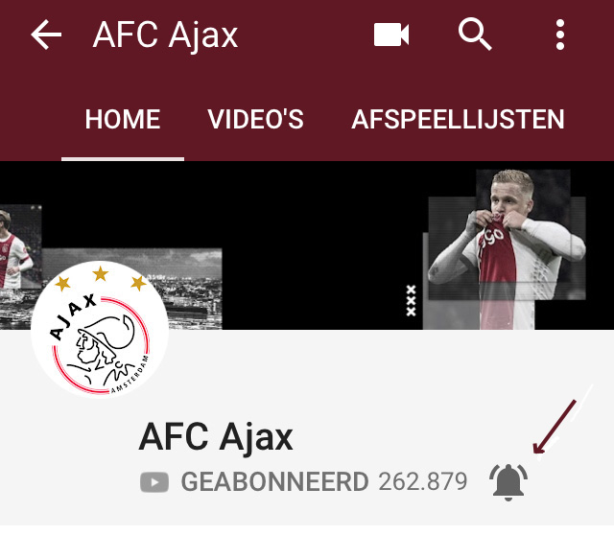Open the AFSPEELLIJSTEN tab
The width and height of the screenshot is (614, 535).
(458, 119)
